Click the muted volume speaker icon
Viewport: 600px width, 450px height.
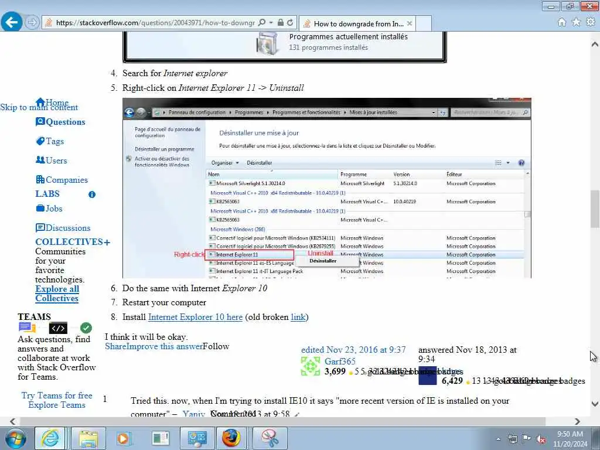[541, 439]
